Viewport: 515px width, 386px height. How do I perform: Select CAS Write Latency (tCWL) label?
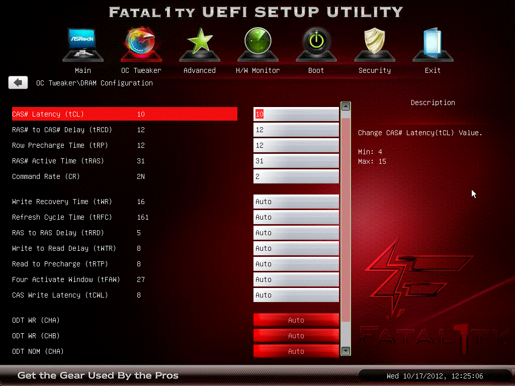pyautogui.click(x=60, y=295)
